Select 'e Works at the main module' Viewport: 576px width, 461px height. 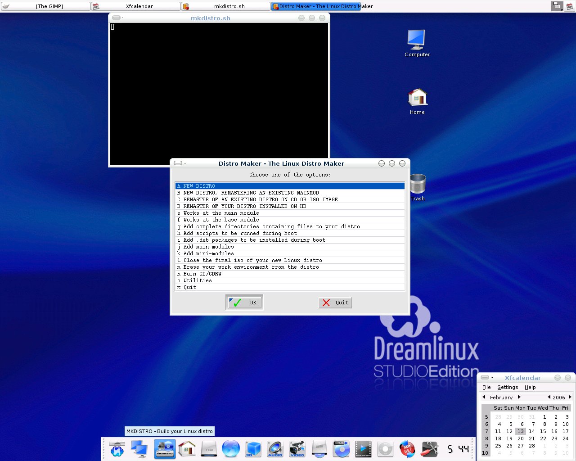click(x=290, y=213)
